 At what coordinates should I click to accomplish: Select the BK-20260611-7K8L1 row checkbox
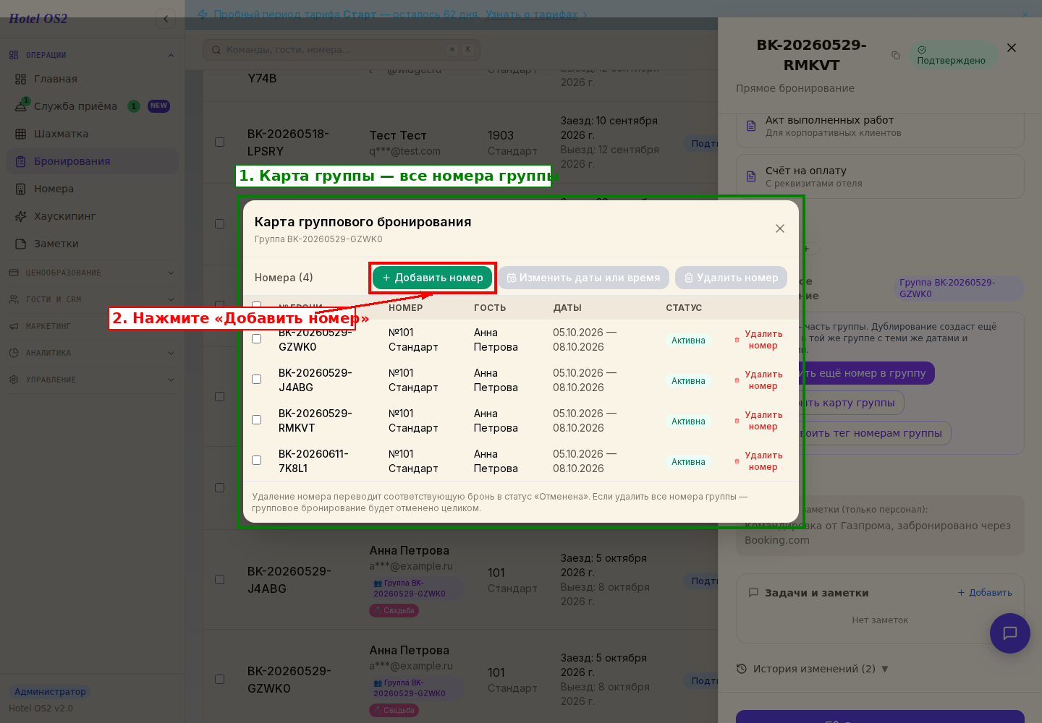[x=256, y=461]
